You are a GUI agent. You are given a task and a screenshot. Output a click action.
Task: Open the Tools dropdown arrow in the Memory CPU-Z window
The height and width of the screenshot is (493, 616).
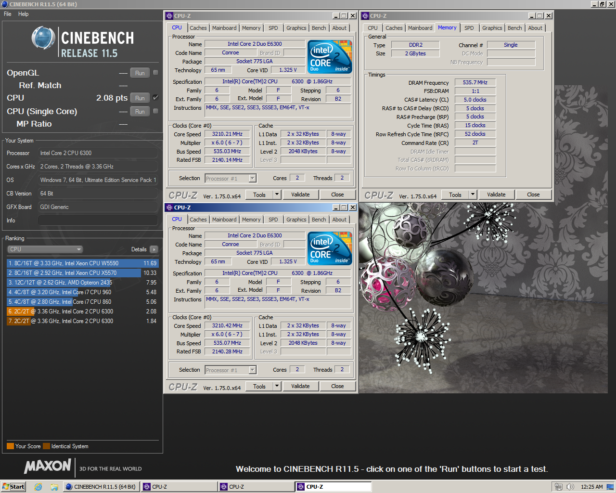click(x=473, y=195)
